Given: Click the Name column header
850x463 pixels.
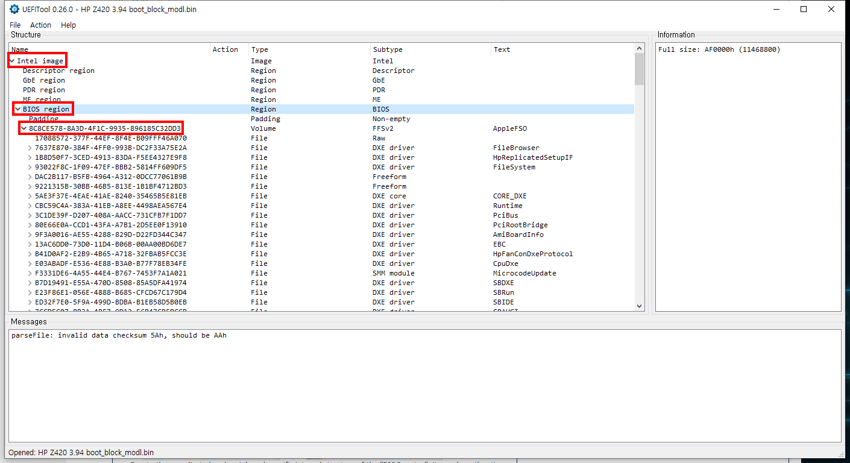Looking at the screenshot, I should (x=109, y=49).
